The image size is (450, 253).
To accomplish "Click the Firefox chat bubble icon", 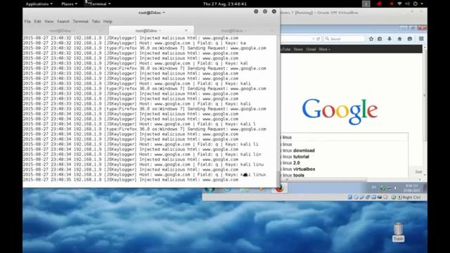I will 409,39.
